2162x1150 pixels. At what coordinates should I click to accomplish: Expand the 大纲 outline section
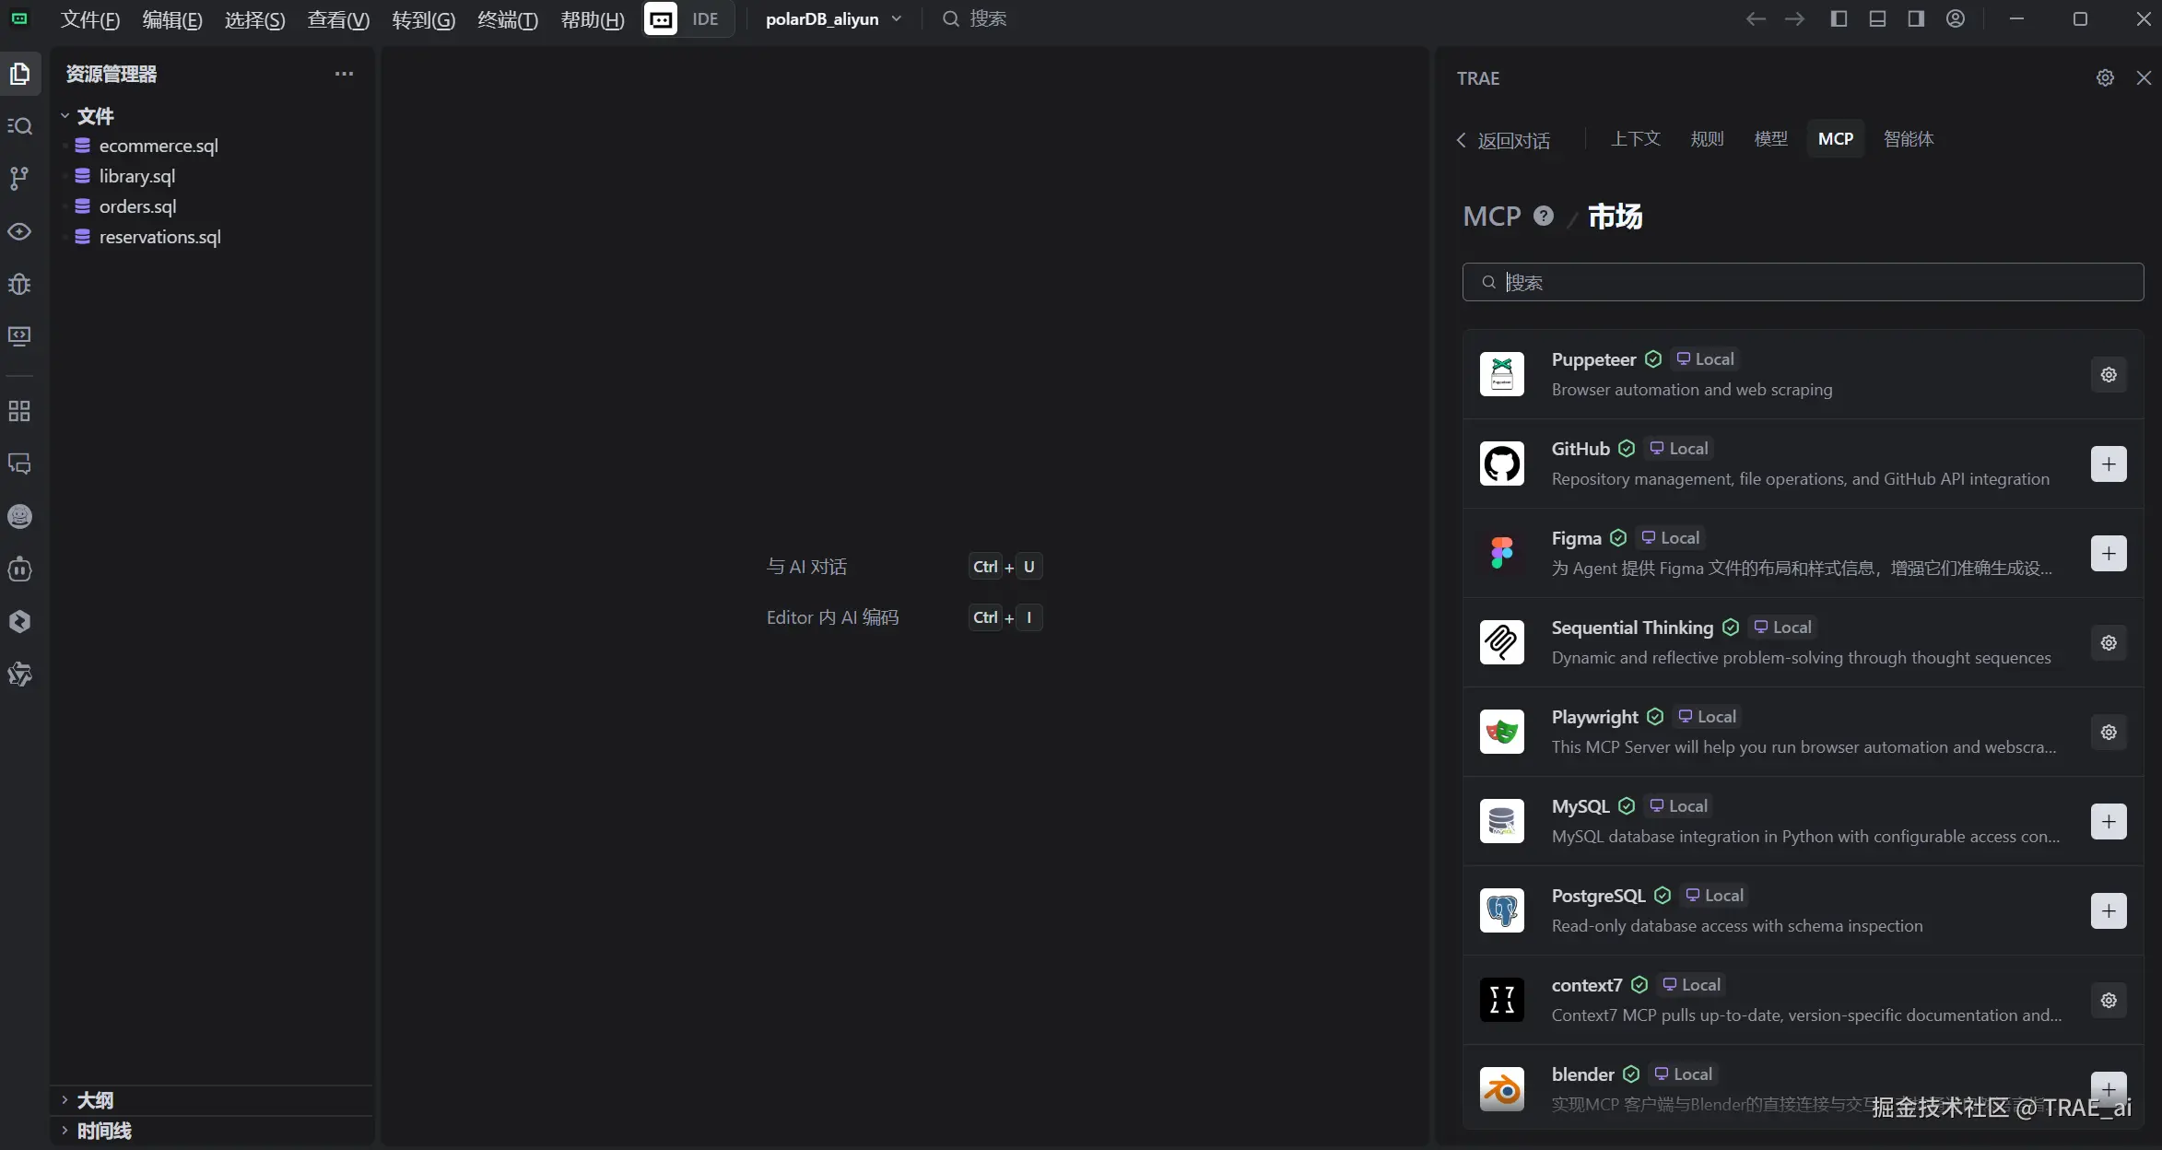coord(95,1100)
